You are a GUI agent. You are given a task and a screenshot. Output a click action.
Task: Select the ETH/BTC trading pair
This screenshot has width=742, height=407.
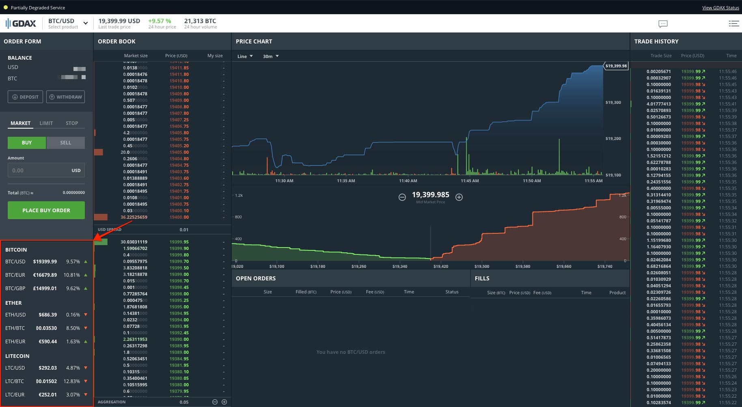click(46, 328)
